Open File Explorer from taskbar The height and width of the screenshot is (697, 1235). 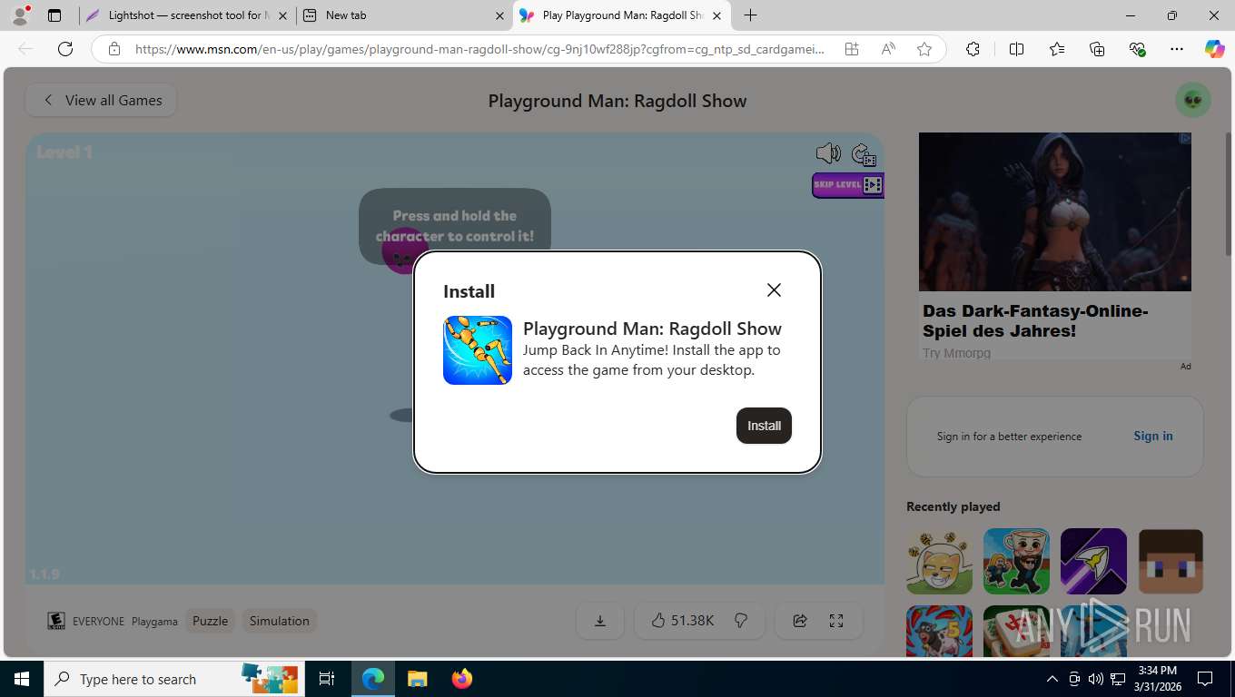tap(417, 679)
